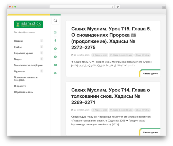Click Читать далее for Урок 714

(x=150, y=132)
